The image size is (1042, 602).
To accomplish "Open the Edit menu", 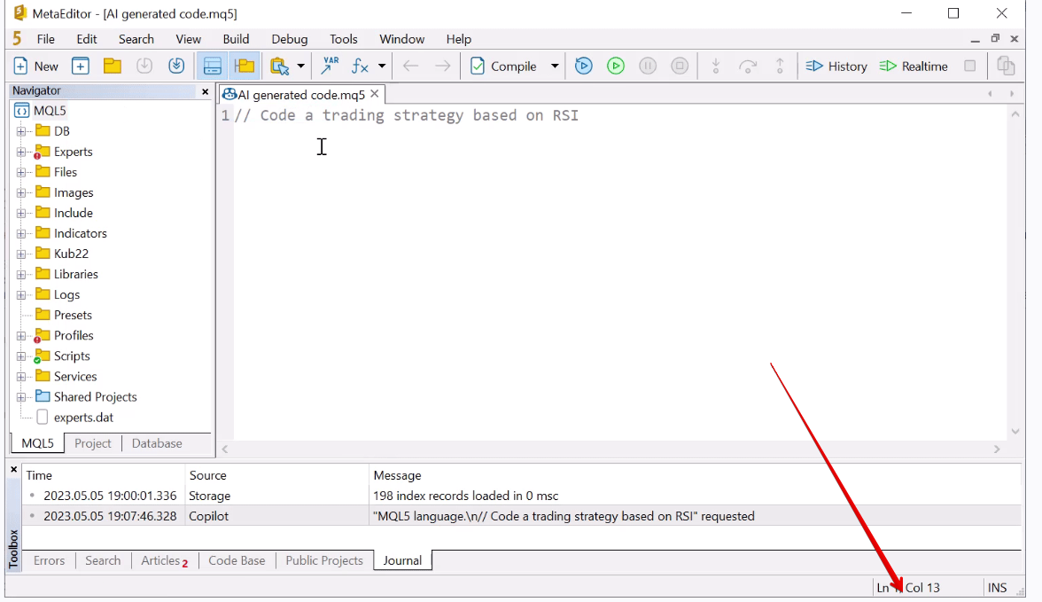I will (87, 39).
